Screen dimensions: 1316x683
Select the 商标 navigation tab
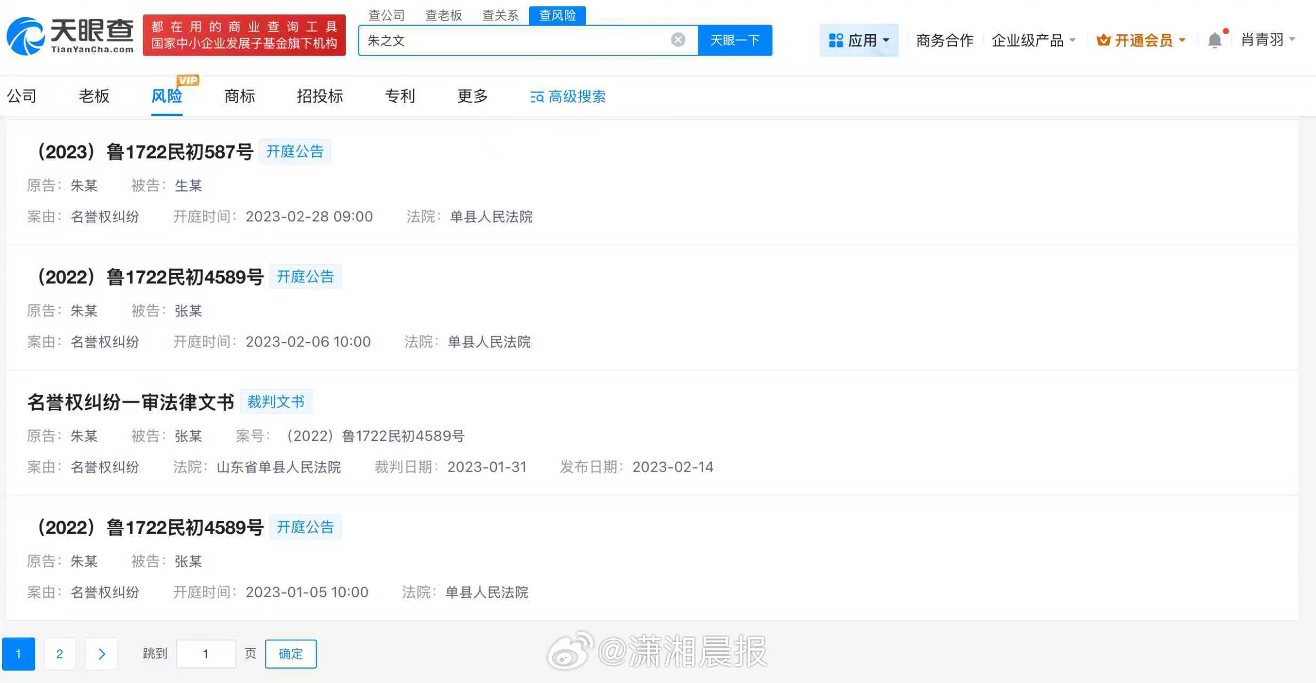click(239, 97)
